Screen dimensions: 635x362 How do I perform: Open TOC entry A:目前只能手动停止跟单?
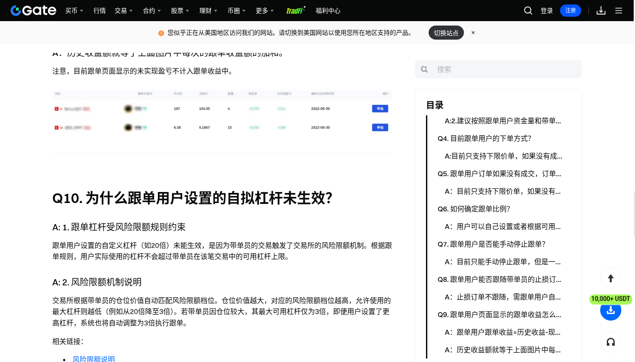point(503,262)
